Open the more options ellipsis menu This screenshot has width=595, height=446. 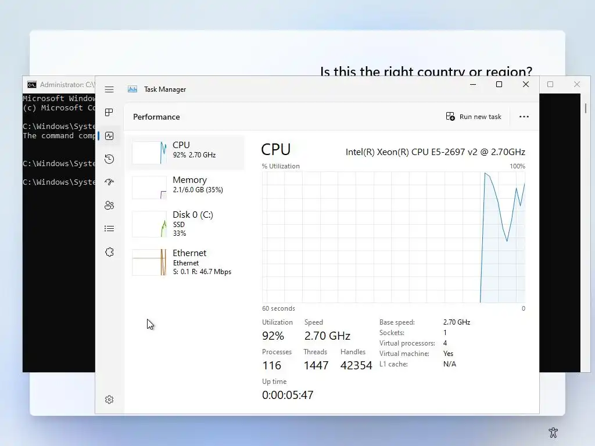tap(524, 116)
